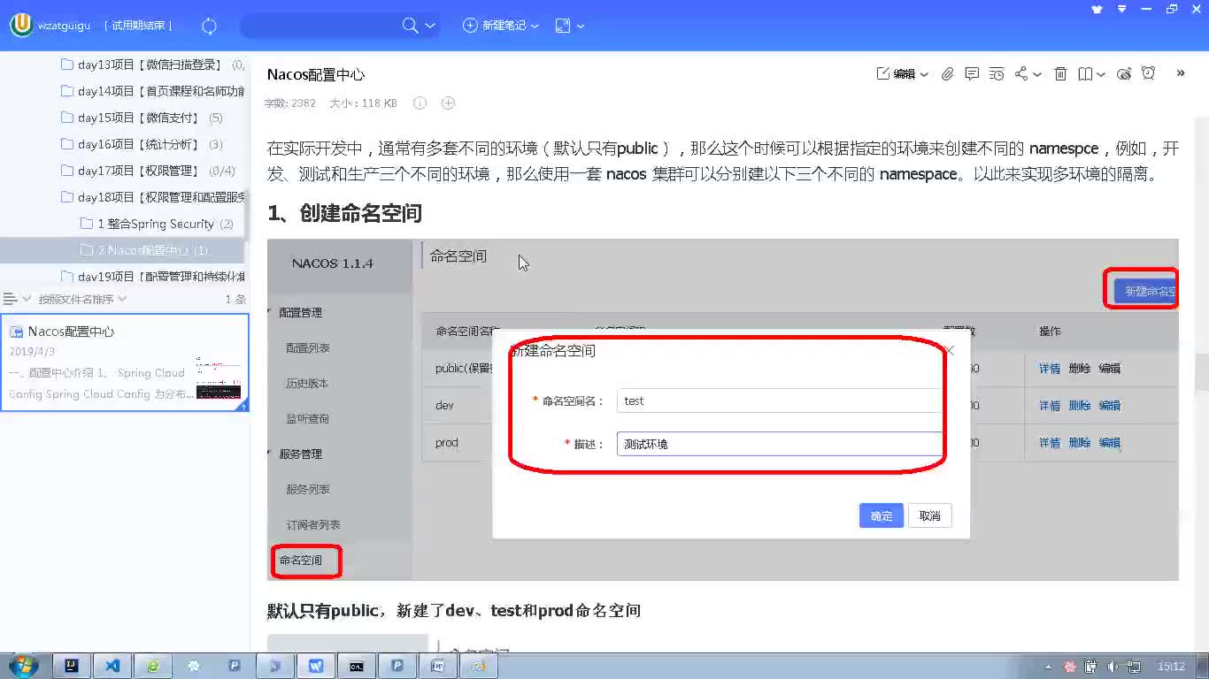Click the share icon
1209x679 pixels.
pyautogui.click(x=1021, y=74)
